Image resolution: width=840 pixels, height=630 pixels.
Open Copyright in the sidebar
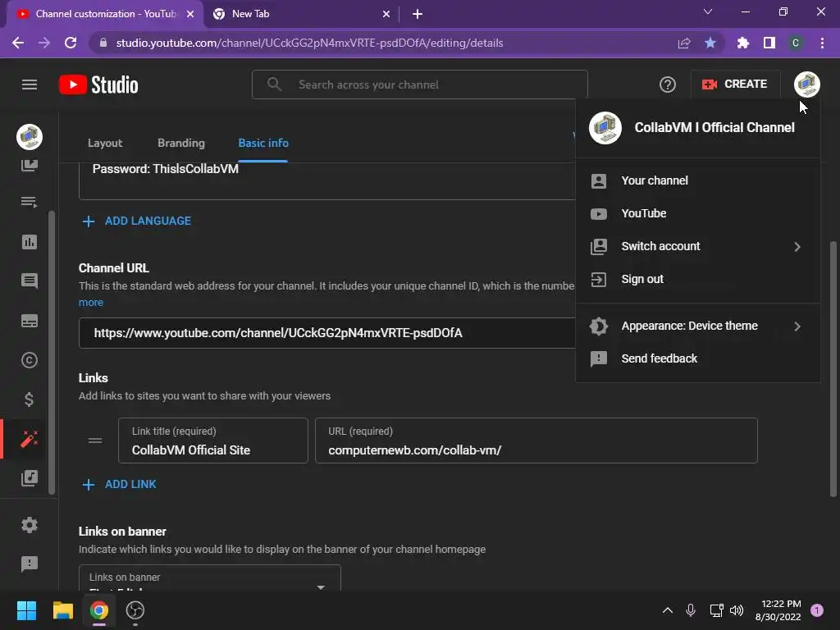30,360
